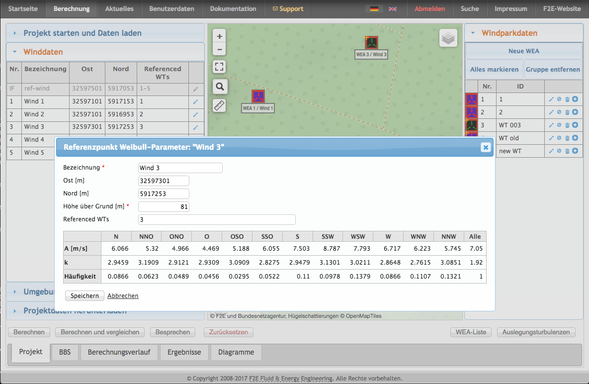The width and height of the screenshot is (589, 384).
Task: Click the Abbrechen link
Action: point(123,296)
